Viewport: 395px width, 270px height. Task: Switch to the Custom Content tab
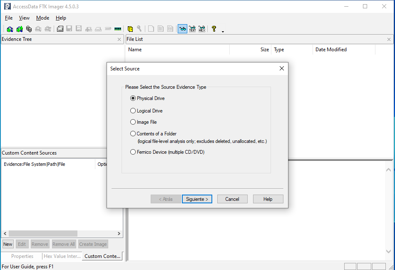(x=102, y=256)
